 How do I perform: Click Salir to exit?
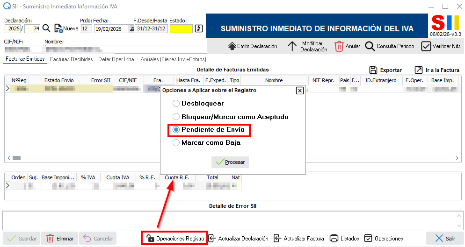tap(444, 239)
